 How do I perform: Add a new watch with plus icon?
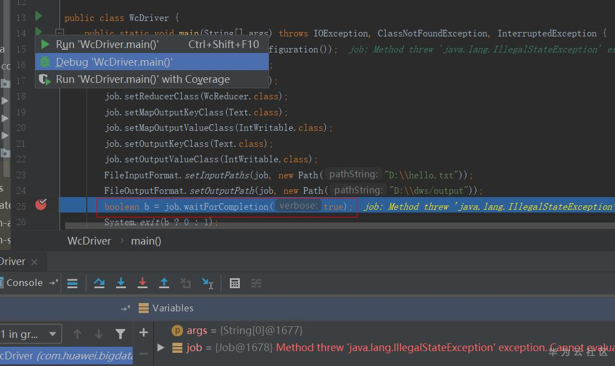[144, 333]
